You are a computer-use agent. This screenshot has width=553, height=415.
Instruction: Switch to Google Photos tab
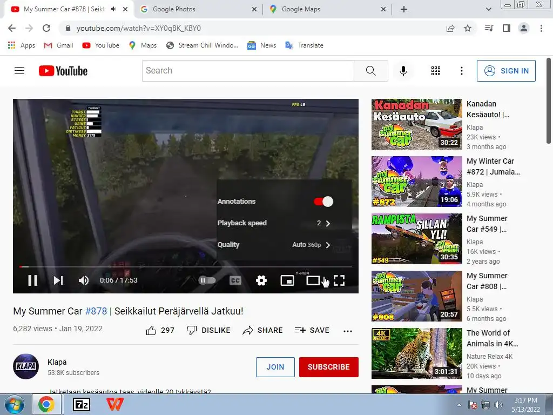[x=199, y=9]
